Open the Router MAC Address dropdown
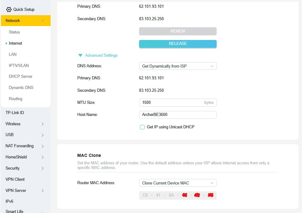The width and height of the screenshot is (302, 213). tap(178, 183)
